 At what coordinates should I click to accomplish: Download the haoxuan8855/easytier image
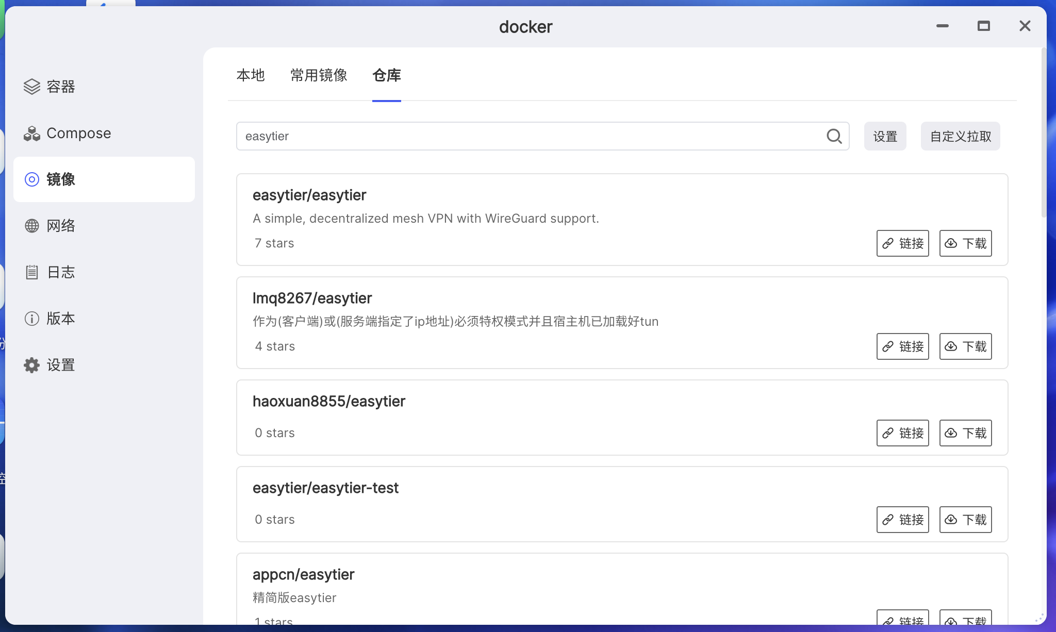(x=966, y=433)
